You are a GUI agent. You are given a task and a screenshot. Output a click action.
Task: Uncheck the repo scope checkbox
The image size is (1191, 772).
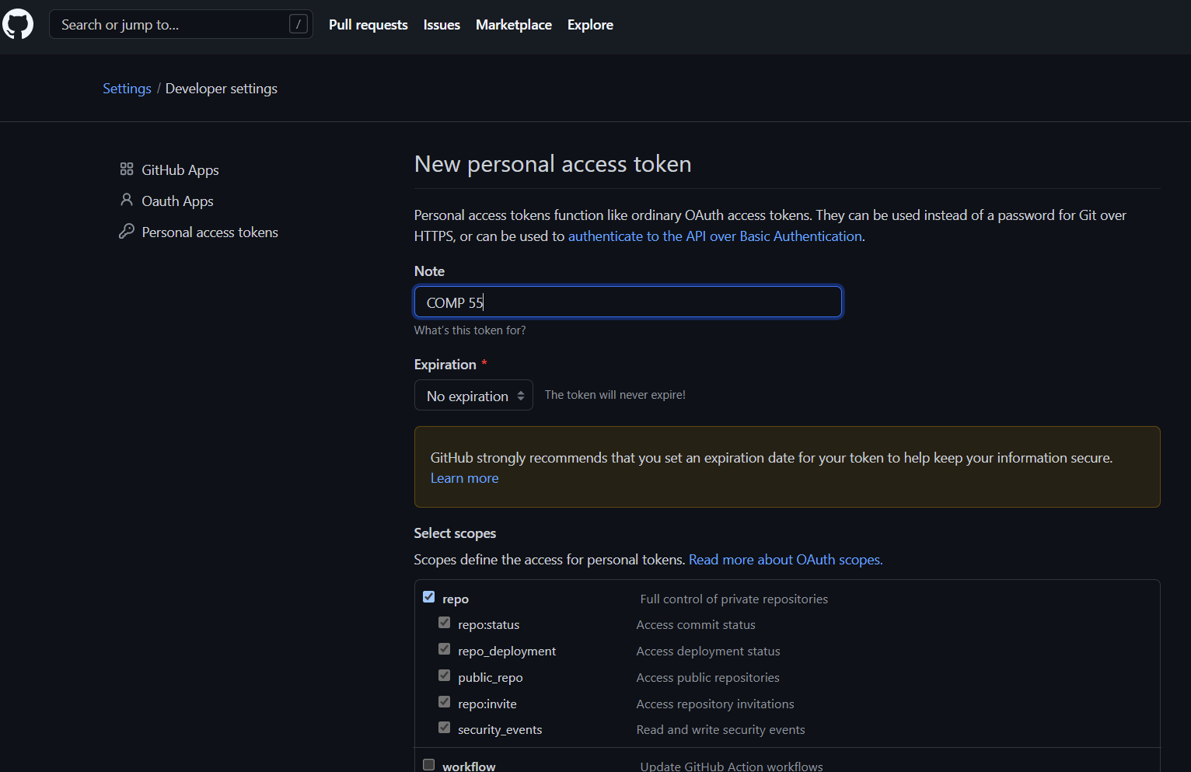pyautogui.click(x=428, y=597)
